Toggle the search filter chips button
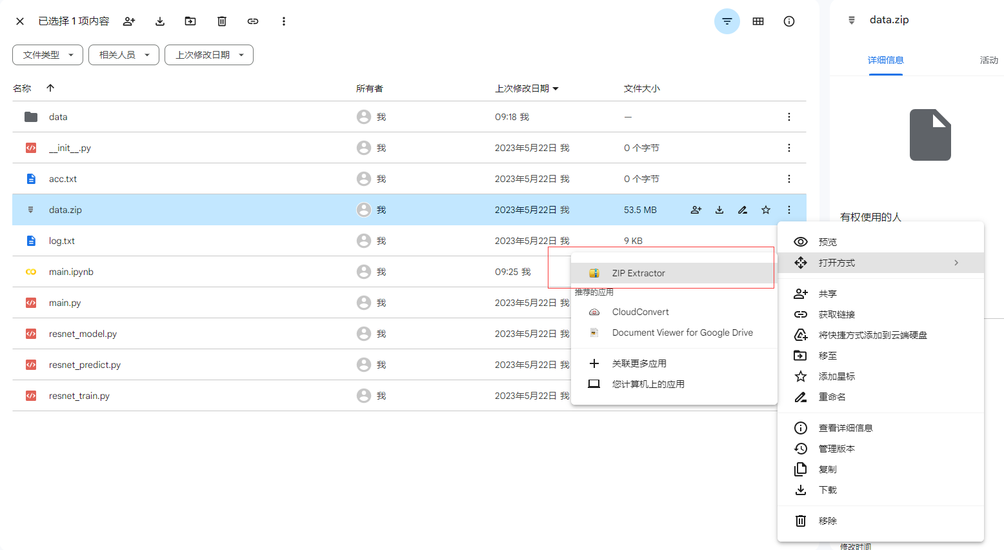This screenshot has width=1004, height=550. tap(727, 21)
